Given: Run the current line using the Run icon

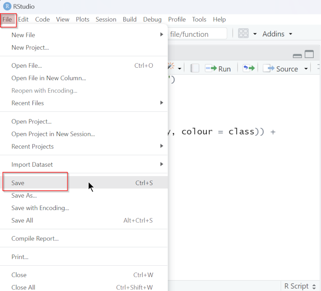Looking at the screenshot, I should click(x=218, y=69).
